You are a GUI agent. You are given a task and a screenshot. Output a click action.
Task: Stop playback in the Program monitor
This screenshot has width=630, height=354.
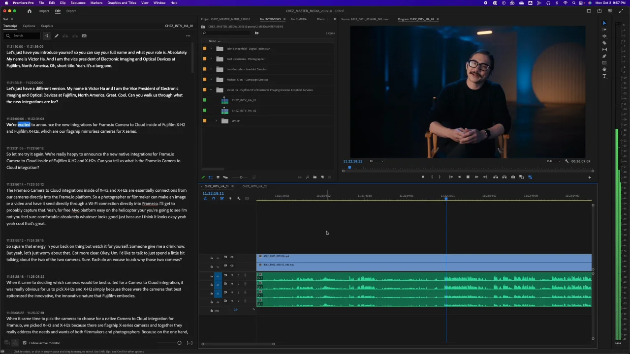pos(468,177)
